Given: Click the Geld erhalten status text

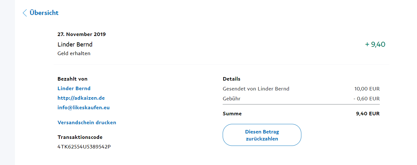Looking at the screenshot, I should pyautogui.click(x=74, y=54).
